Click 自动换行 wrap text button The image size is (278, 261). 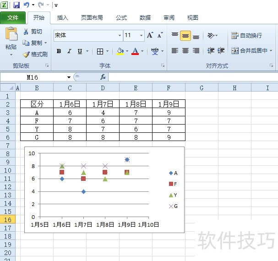pyautogui.click(x=246, y=36)
